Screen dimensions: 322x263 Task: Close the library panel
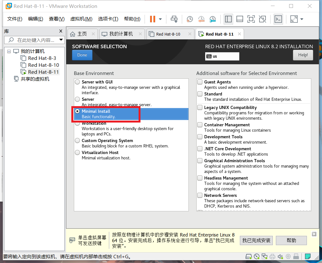(61, 31)
